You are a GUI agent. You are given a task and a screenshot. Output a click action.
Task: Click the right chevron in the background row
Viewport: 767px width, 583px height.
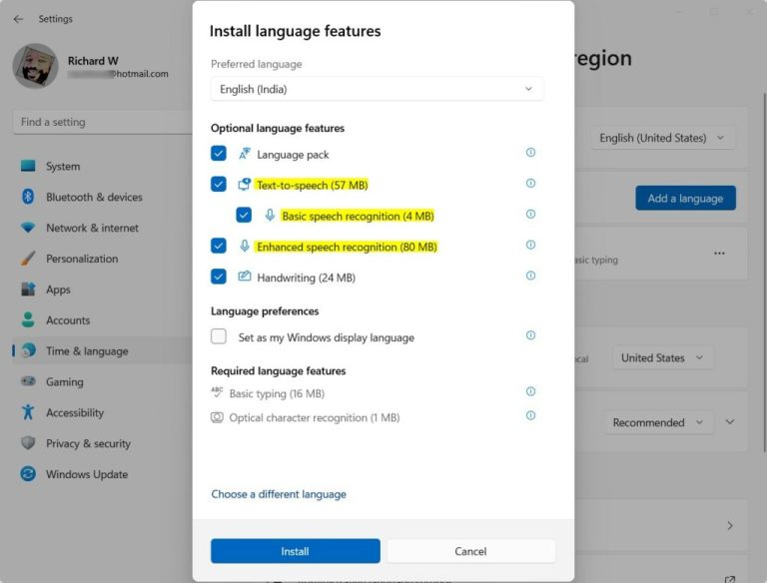(730, 526)
